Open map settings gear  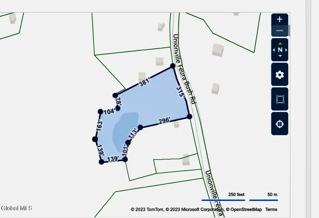coord(280,75)
